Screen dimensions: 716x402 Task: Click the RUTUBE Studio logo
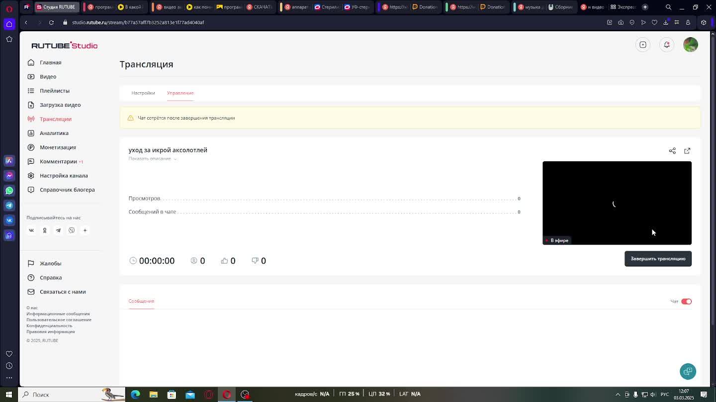coord(64,45)
